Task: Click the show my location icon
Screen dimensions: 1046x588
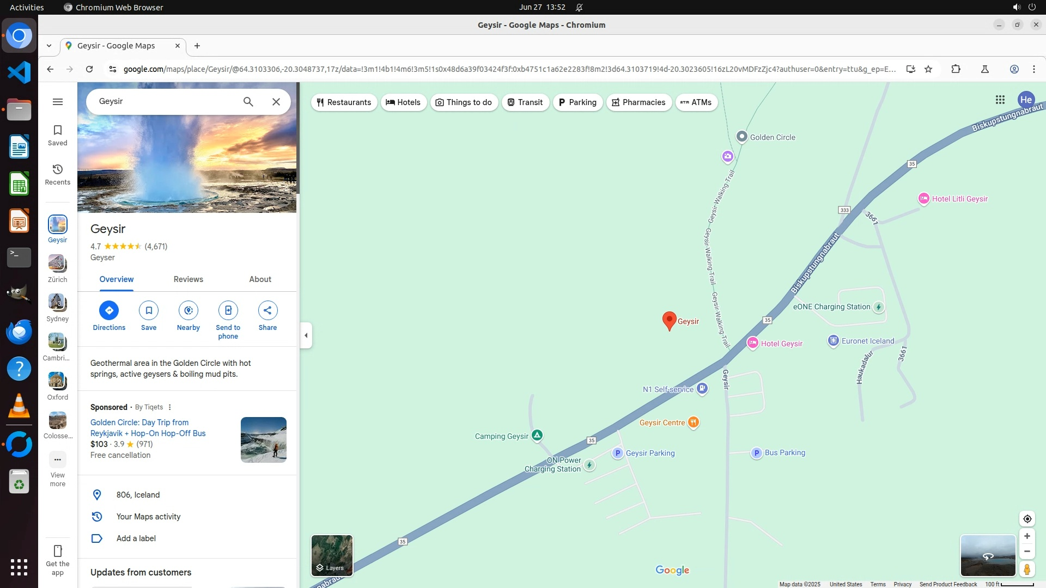Action: point(1027,519)
